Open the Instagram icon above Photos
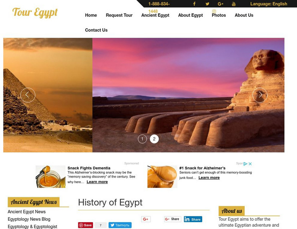Screen dimensions: 297x229 pos(214,11)
